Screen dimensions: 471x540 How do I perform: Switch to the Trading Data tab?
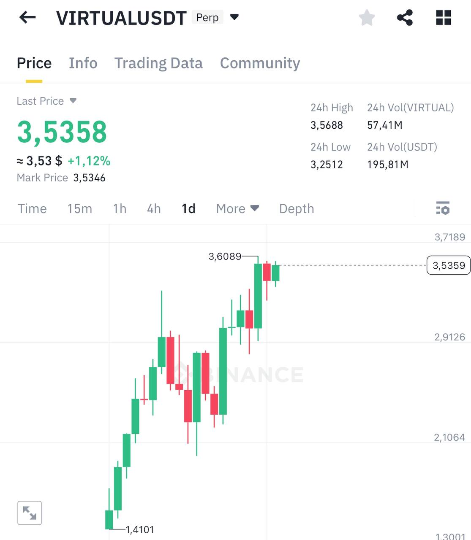click(158, 63)
